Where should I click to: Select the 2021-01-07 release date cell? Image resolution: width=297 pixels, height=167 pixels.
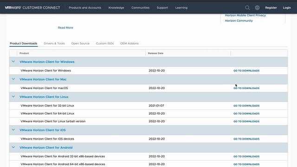tap(156, 105)
